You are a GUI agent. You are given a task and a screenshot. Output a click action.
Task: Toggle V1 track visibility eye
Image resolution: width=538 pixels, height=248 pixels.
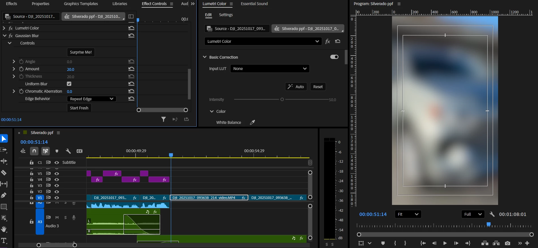(x=57, y=198)
